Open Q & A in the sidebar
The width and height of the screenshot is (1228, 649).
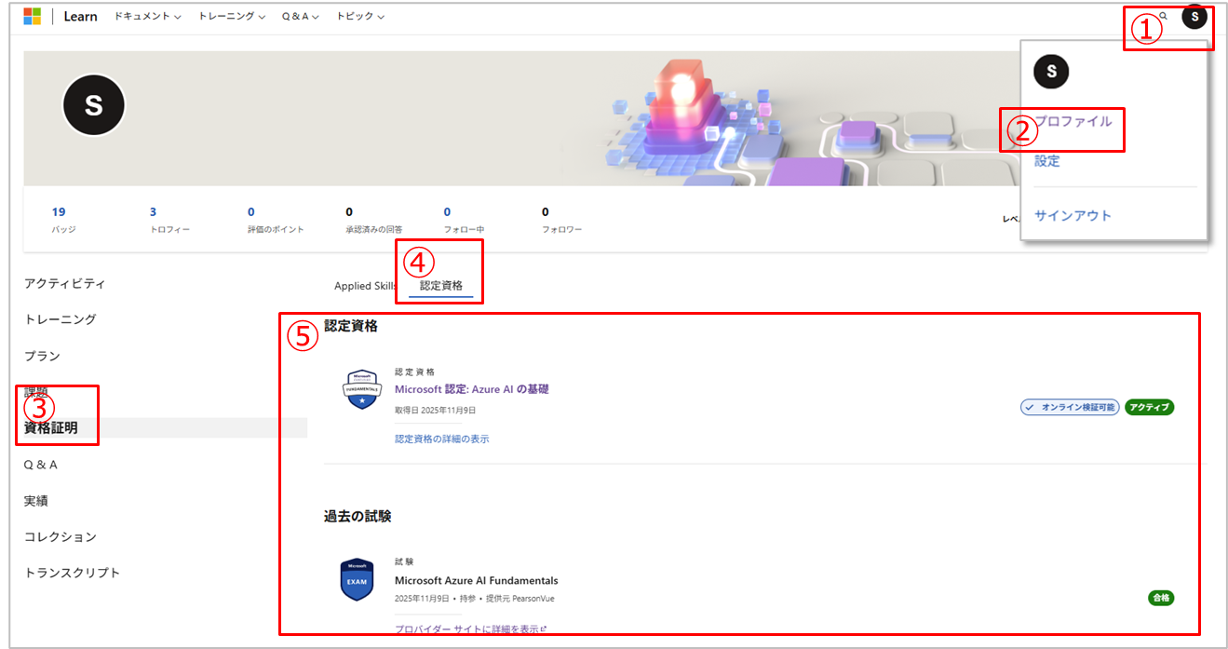(x=41, y=465)
